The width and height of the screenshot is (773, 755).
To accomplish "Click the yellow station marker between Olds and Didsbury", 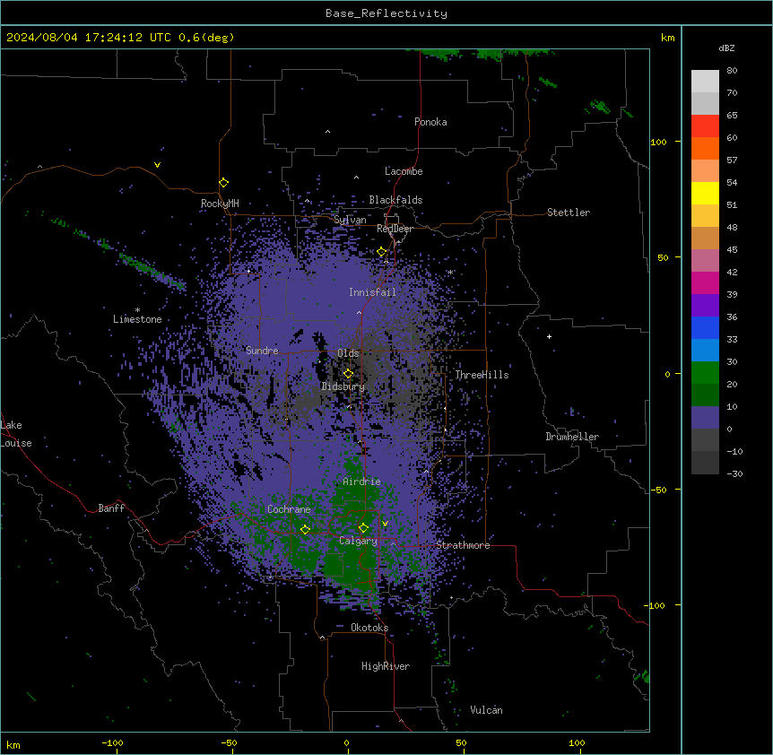I will 348,374.
